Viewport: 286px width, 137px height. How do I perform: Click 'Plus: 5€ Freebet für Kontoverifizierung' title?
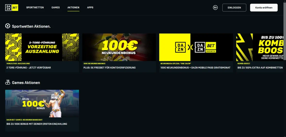point(110,67)
